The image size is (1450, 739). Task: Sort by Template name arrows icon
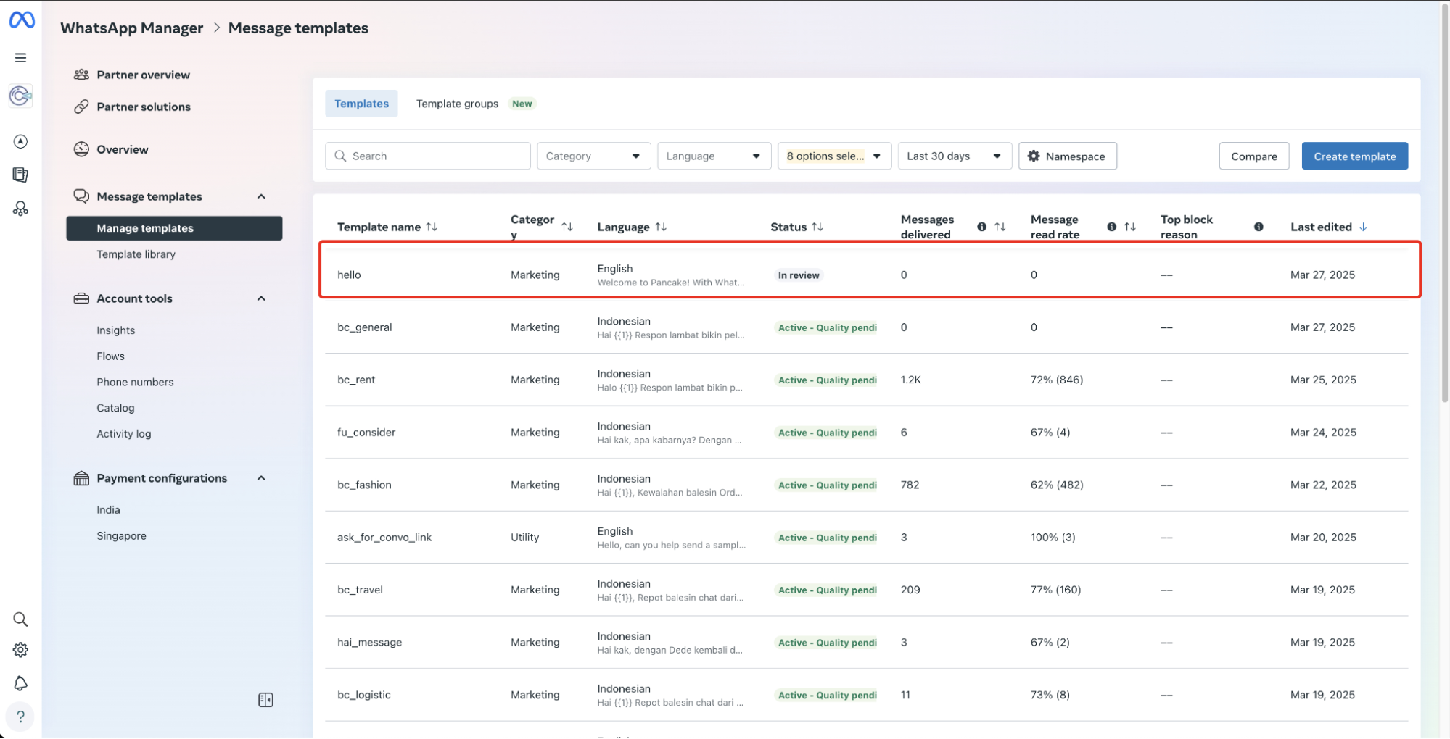[x=432, y=227]
